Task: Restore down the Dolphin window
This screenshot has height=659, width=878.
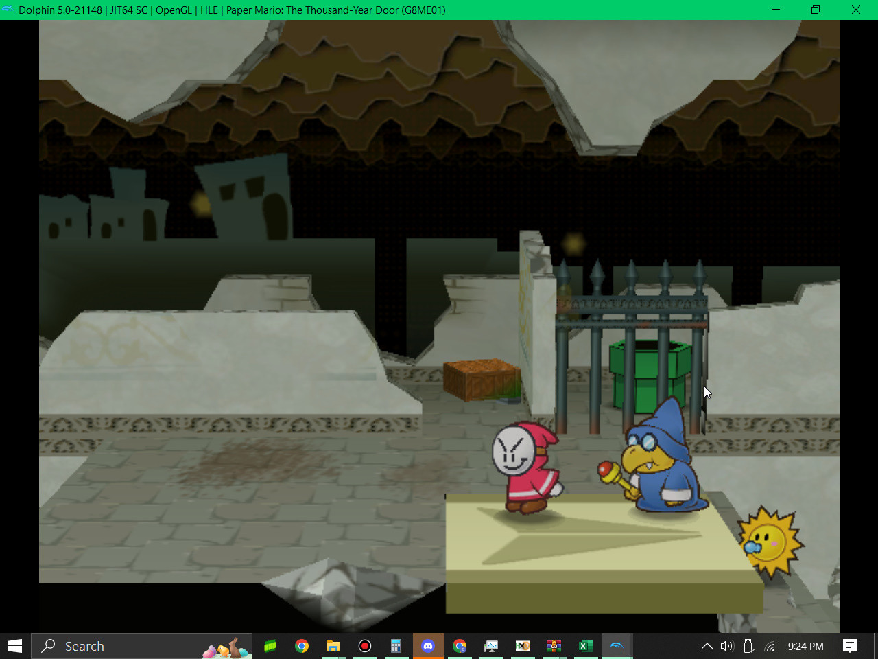Action: coord(816,10)
